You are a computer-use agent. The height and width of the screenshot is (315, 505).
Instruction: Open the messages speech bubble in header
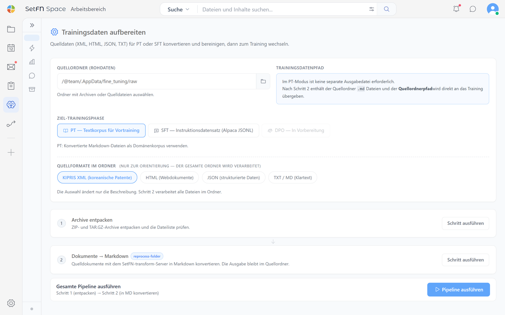tap(473, 9)
